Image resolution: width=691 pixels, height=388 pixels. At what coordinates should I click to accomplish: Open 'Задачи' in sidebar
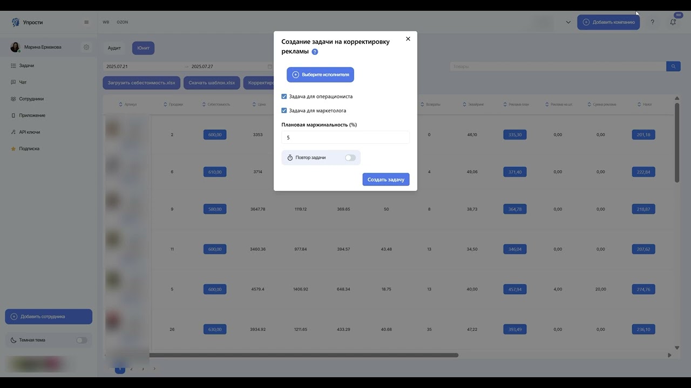(x=26, y=66)
